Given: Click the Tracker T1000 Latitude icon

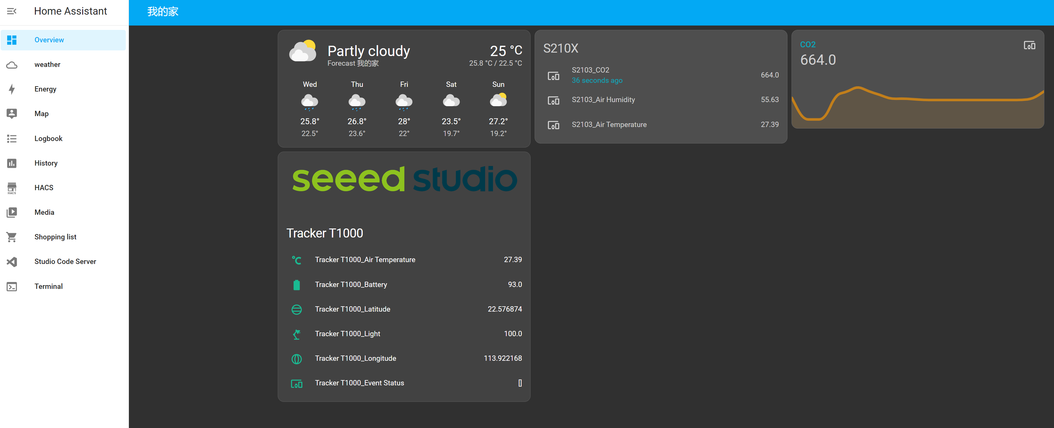Looking at the screenshot, I should point(297,310).
